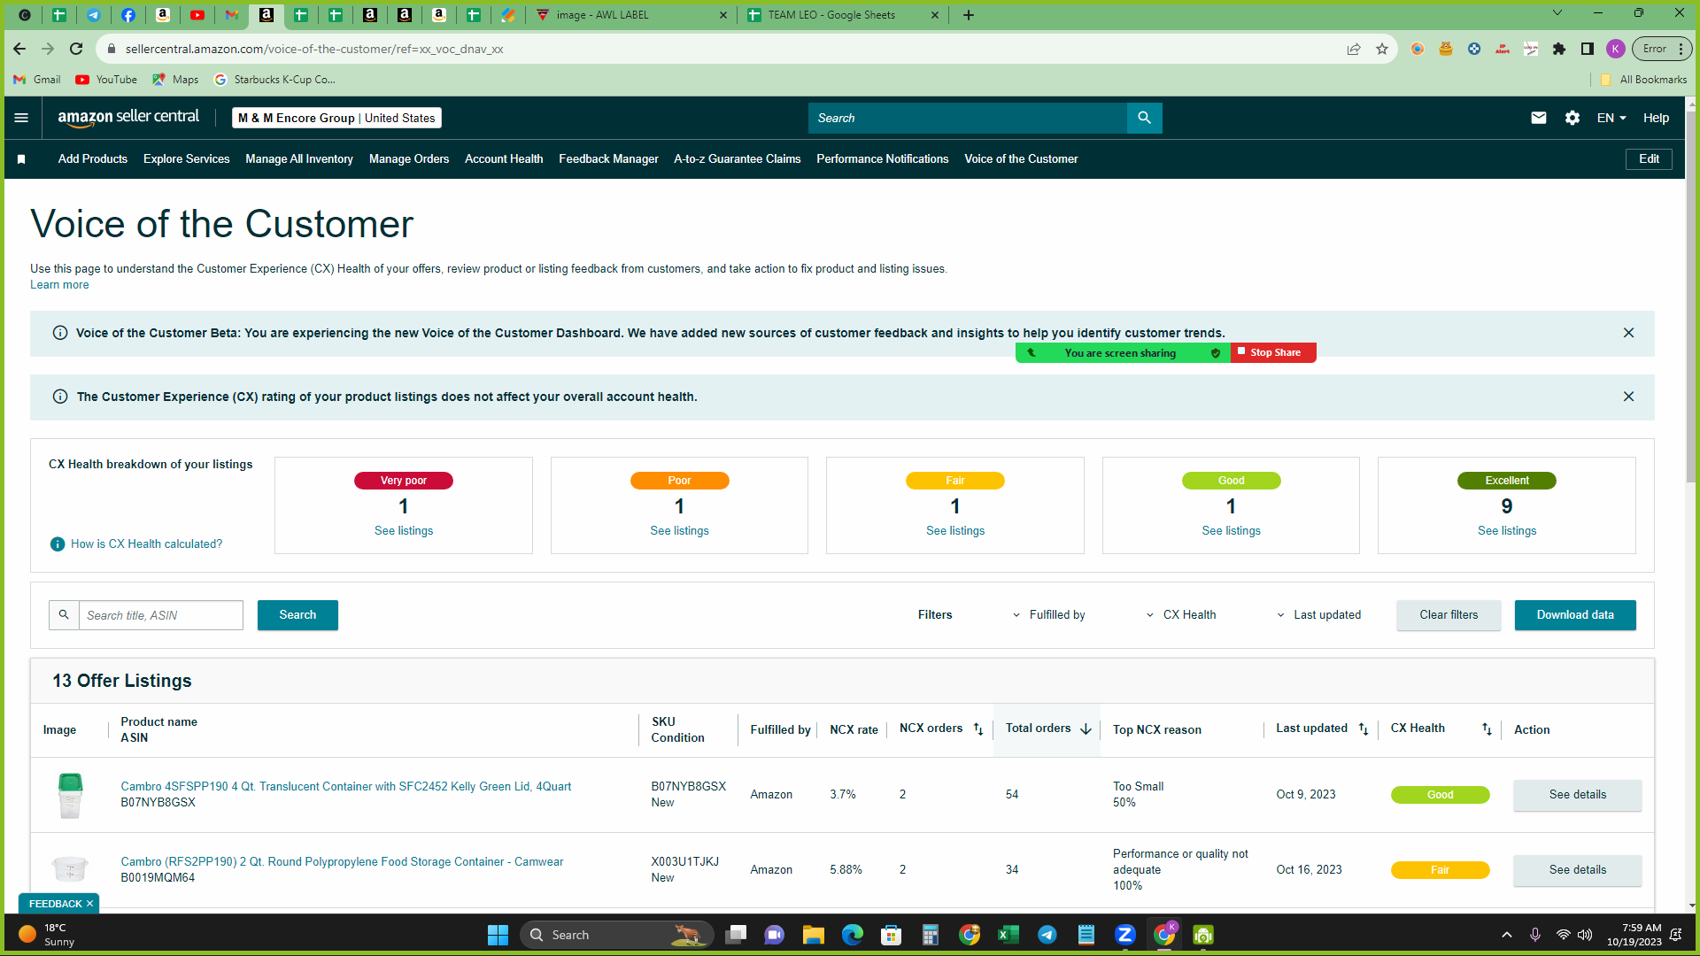Click the Search button next to title field
Screen dimensions: 1700x956
click(x=297, y=615)
